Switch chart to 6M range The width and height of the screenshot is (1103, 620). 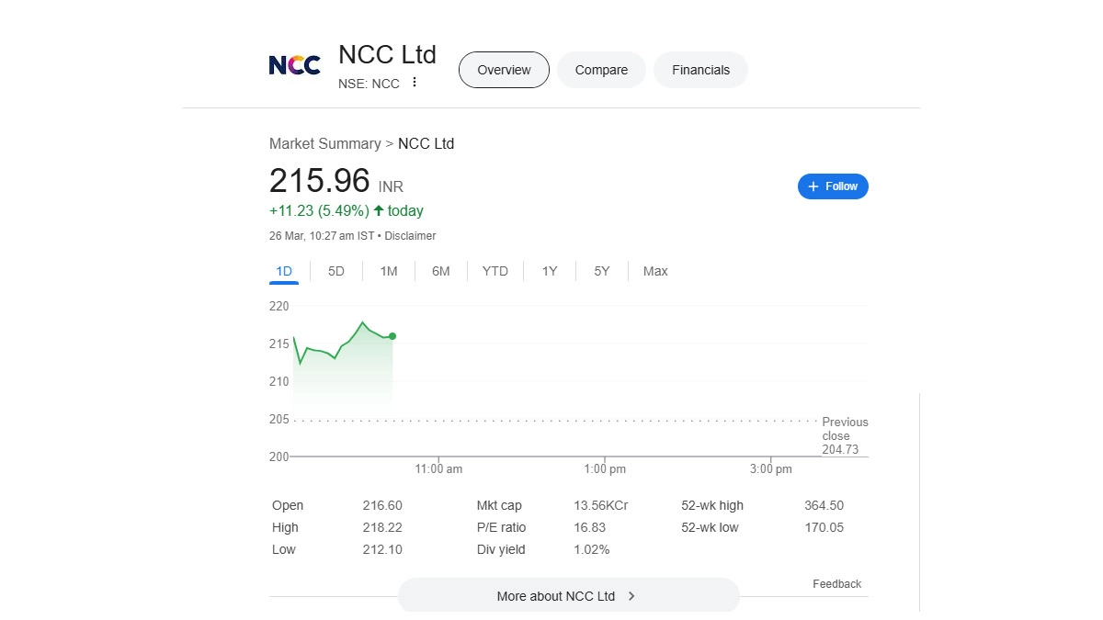tap(441, 271)
